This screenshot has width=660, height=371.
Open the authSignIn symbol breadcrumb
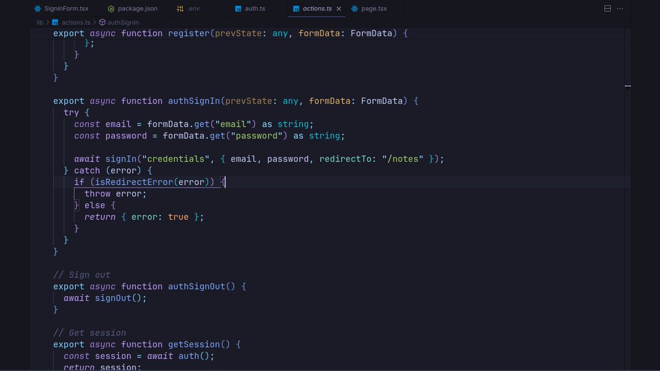click(x=119, y=23)
